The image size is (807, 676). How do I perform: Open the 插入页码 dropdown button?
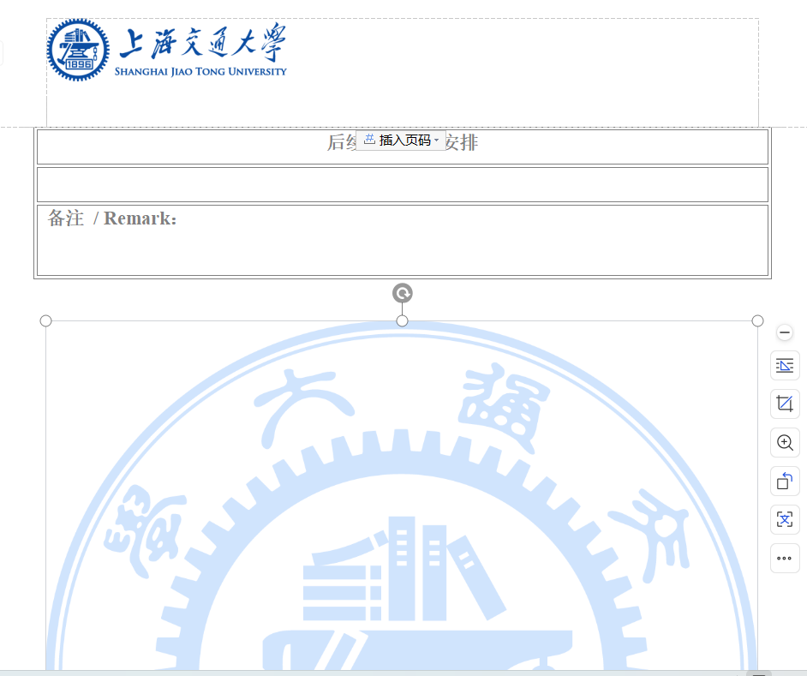[x=401, y=140]
